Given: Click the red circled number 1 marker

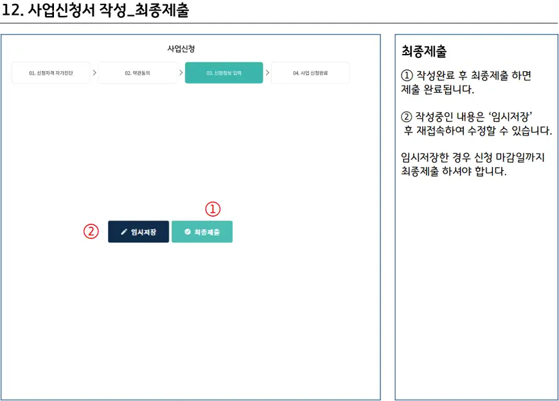Looking at the screenshot, I should tap(213, 209).
